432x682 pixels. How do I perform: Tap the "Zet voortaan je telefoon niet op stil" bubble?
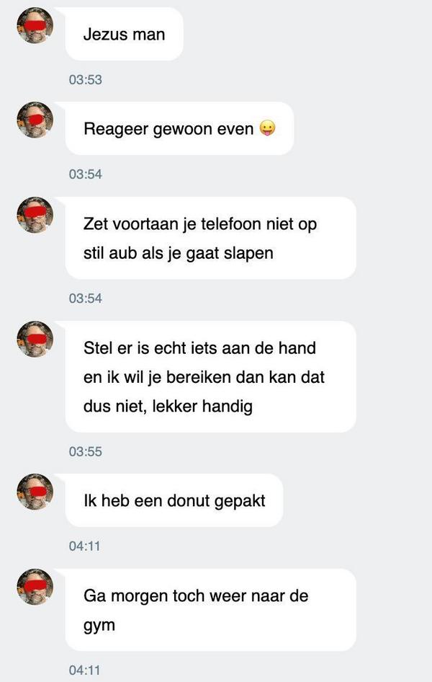[210, 238]
